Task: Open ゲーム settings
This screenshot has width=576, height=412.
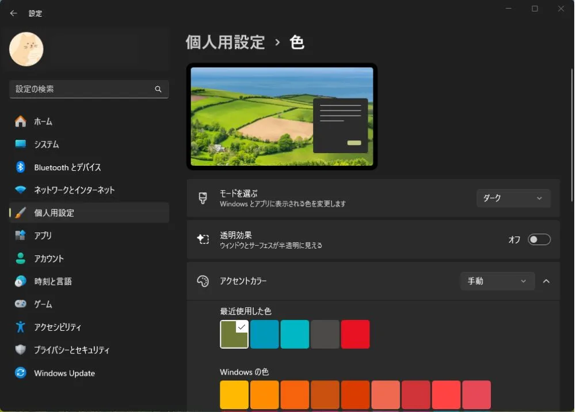Action: pos(89,304)
